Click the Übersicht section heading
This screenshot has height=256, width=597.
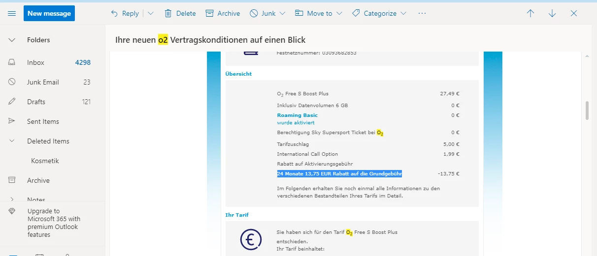click(x=238, y=74)
